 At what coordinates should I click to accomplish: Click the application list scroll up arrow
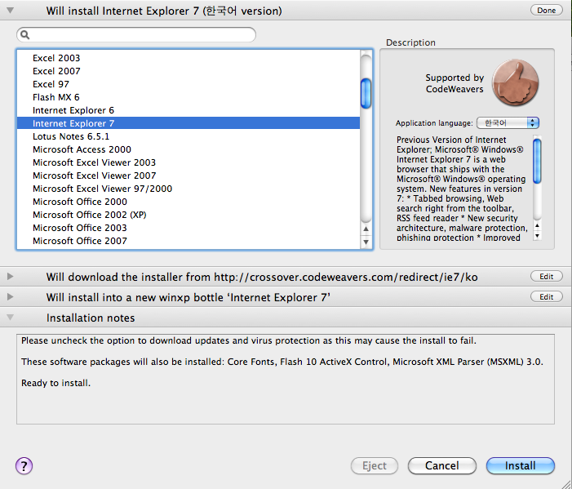tap(366, 229)
